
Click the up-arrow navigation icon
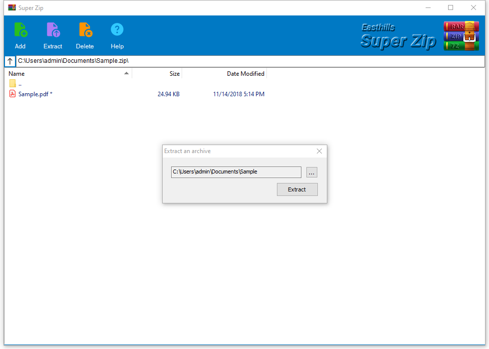click(9, 61)
